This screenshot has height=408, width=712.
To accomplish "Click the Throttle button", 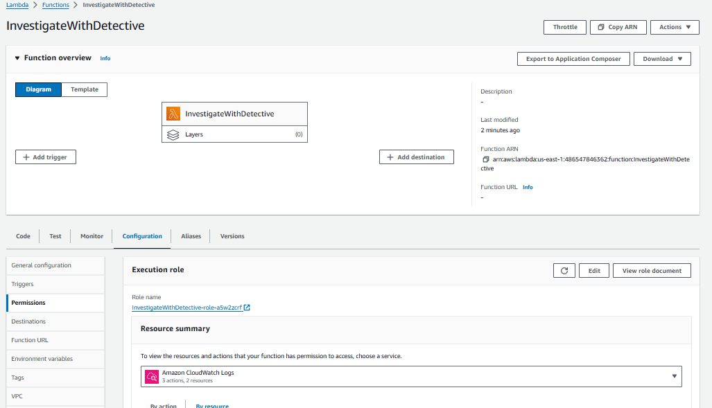I will click(x=565, y=27).
